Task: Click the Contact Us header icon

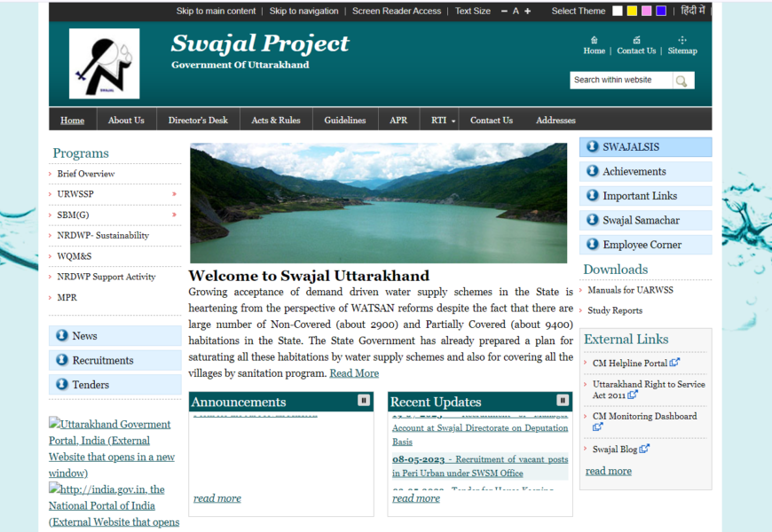Action: pyautogui.click(x=636, y=40)
